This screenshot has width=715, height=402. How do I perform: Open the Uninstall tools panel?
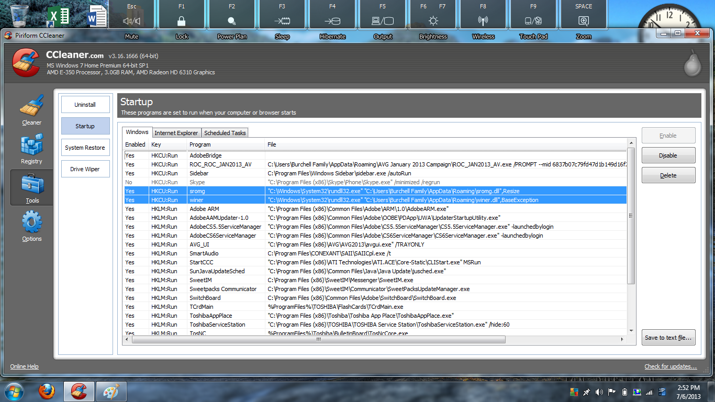click(x=85, y=105)
